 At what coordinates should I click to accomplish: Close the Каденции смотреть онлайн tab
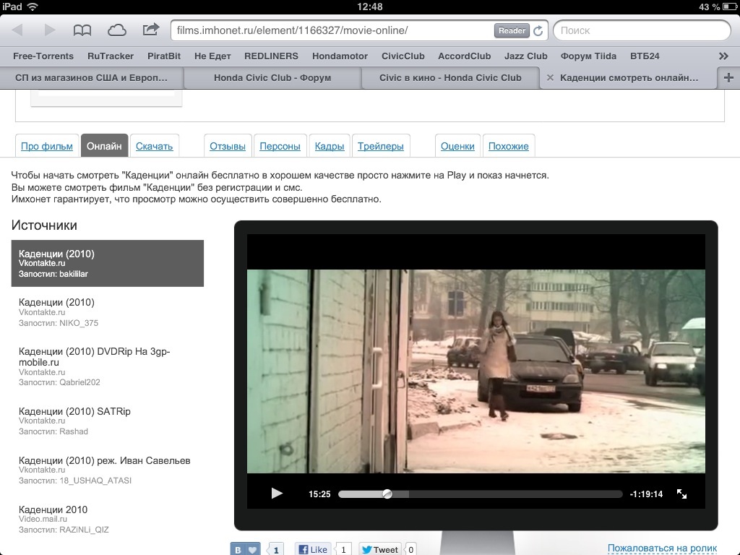tap(550, 78)
